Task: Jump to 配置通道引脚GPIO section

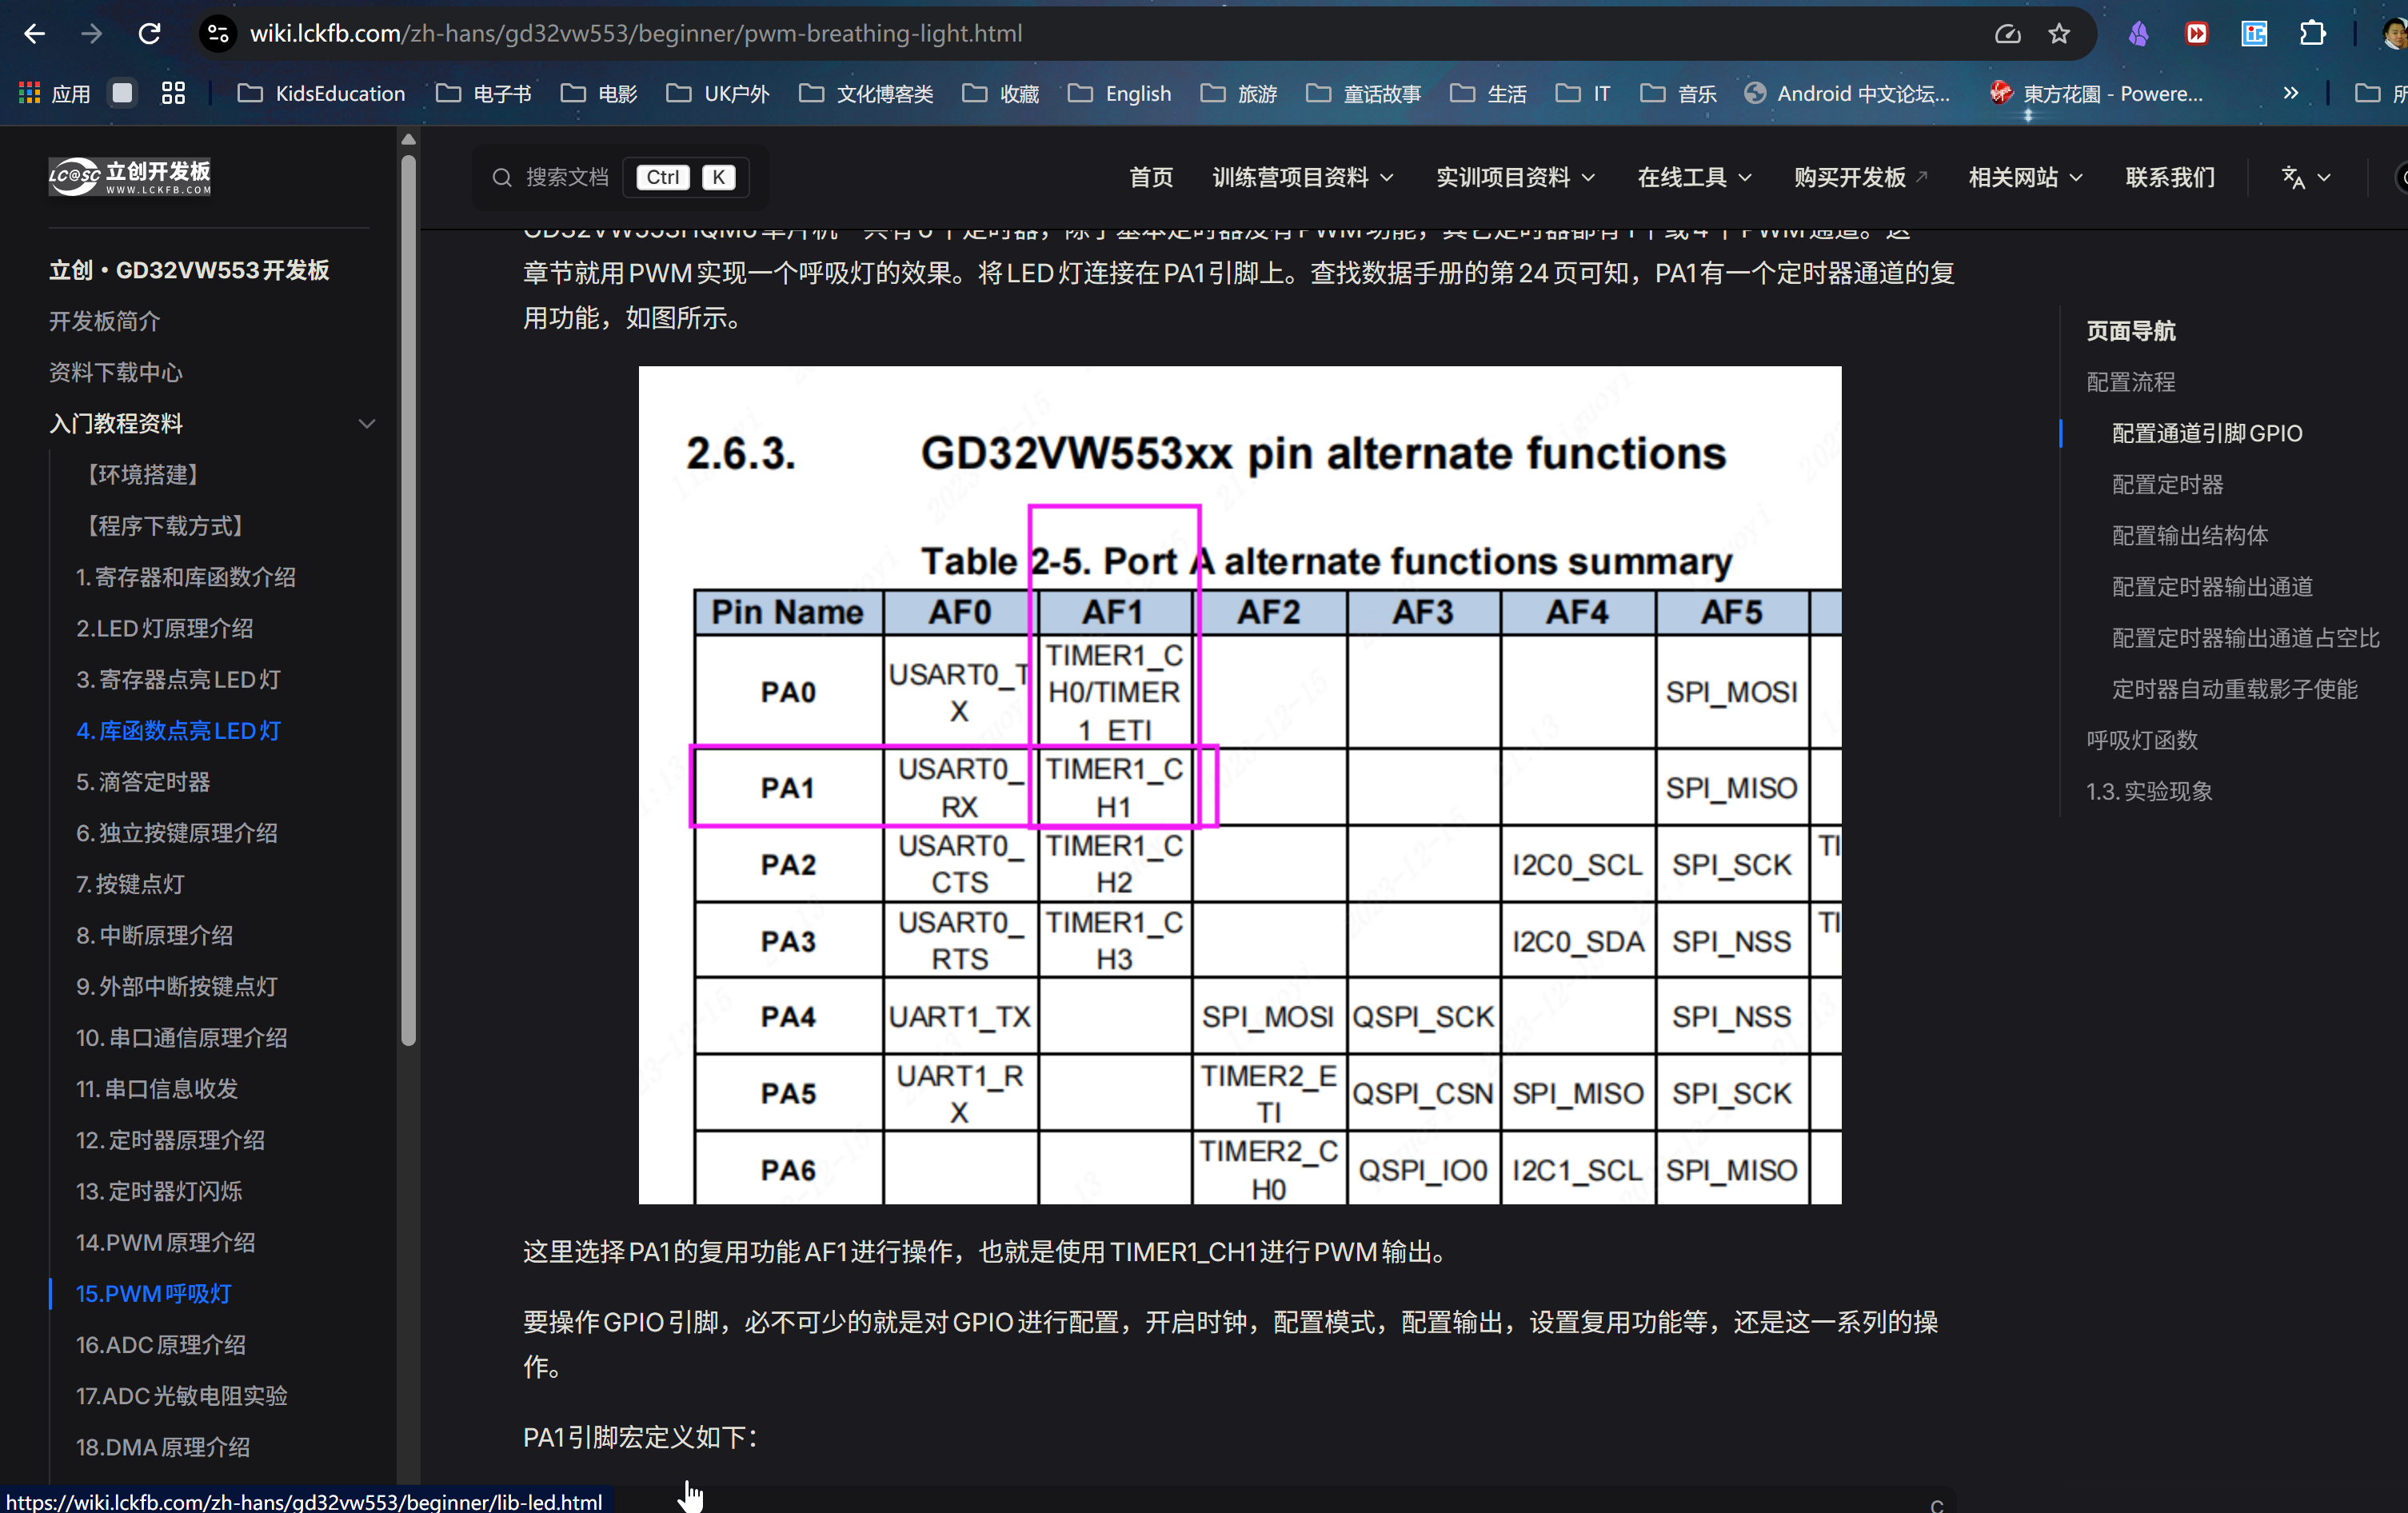Action: [x=2207, y=433]
